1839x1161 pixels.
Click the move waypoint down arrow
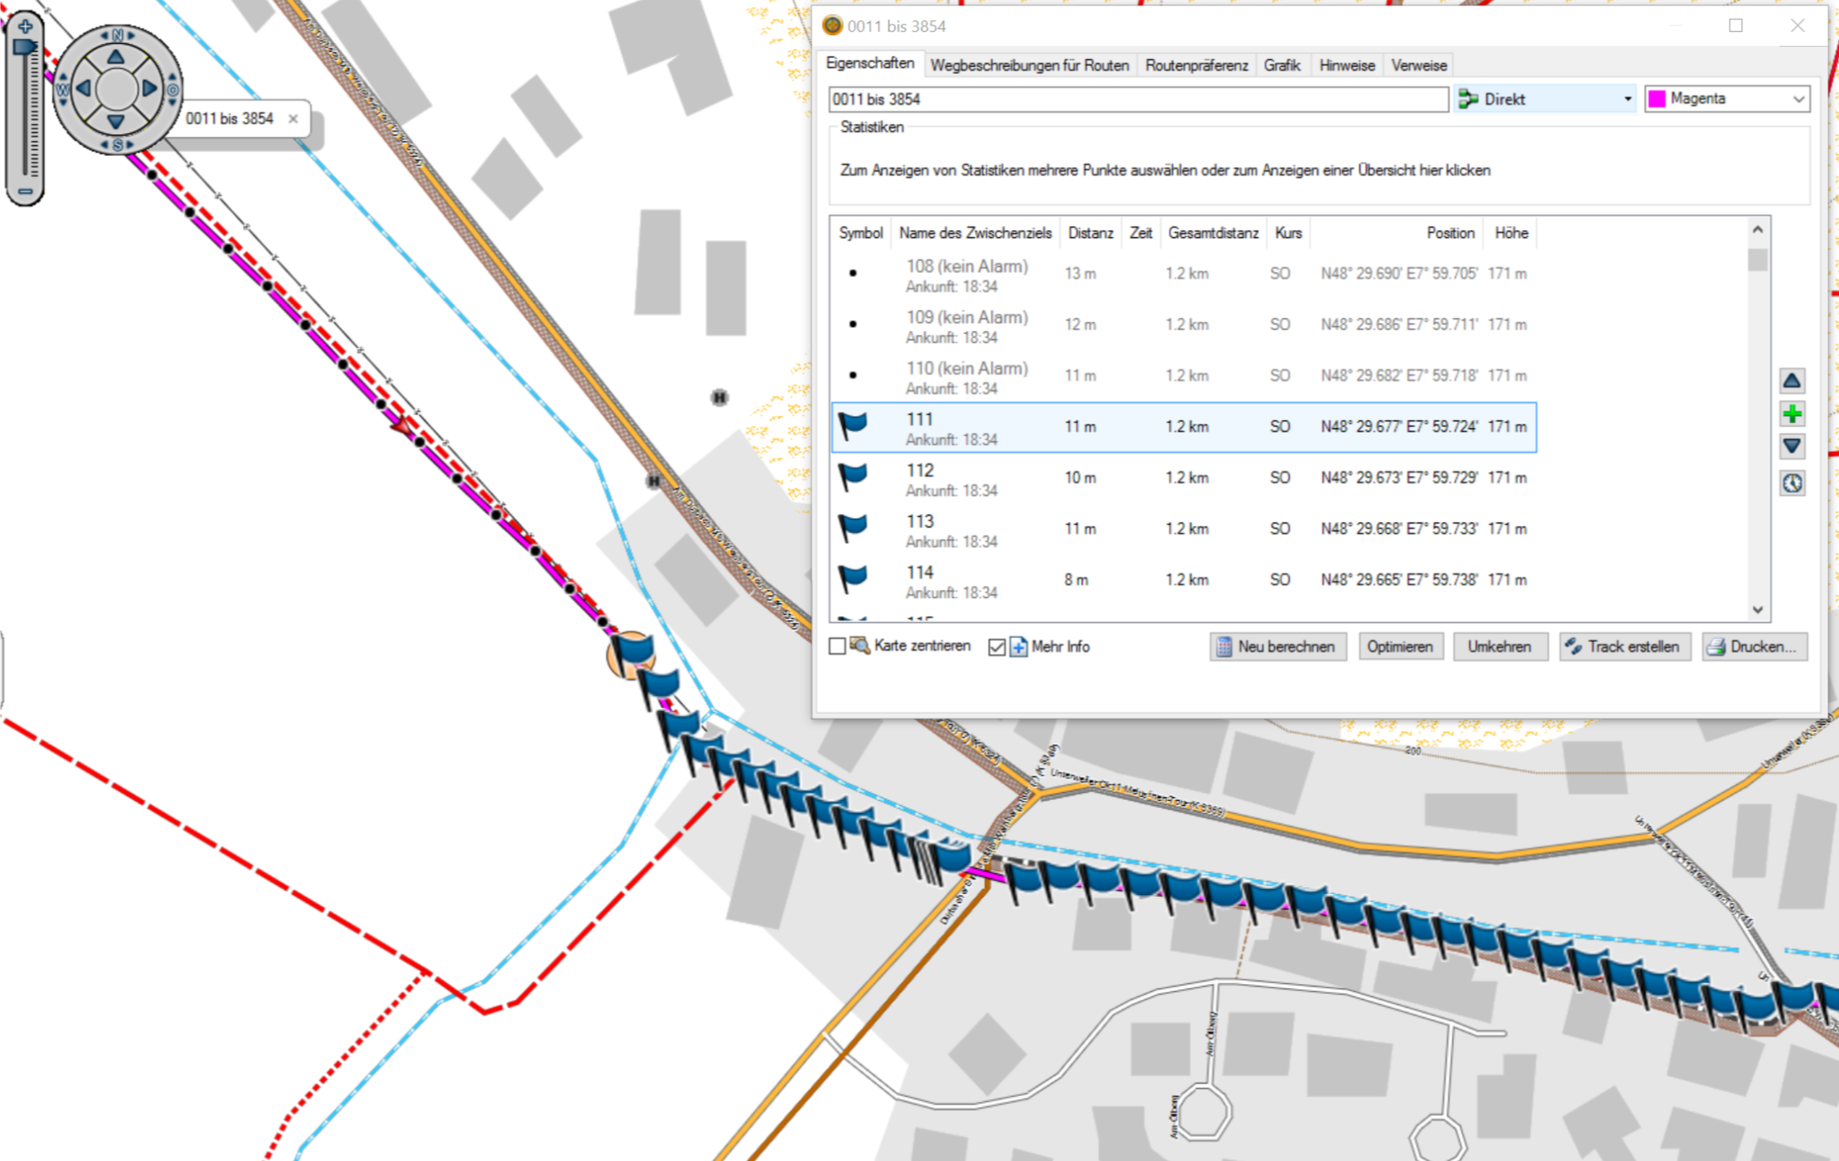click(1791, 447)
